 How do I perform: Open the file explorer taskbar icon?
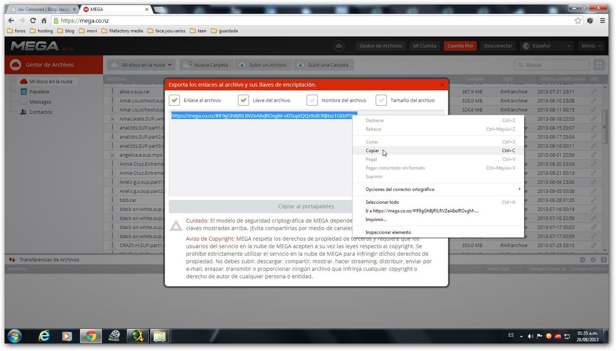pos(159,336)
